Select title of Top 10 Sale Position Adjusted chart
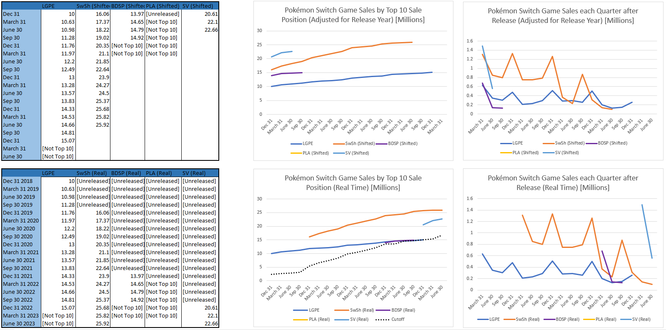Image resolution: width=666 pixels, height=330 pixels. click(353, 15)
